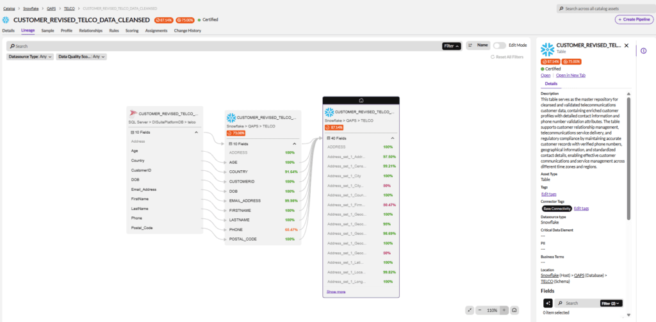Click the SQL Server icon on source node
The height and width of the screenshot is (322, 656).
click(x=133, y=113)
